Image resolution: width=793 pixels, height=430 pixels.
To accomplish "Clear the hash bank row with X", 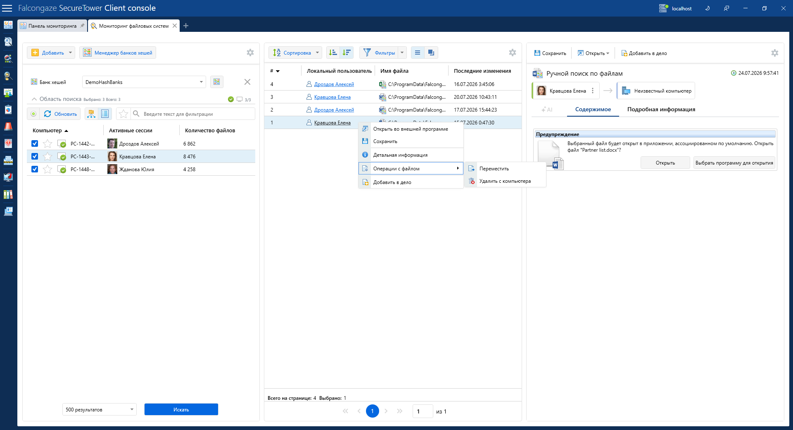I will point(247,82).
